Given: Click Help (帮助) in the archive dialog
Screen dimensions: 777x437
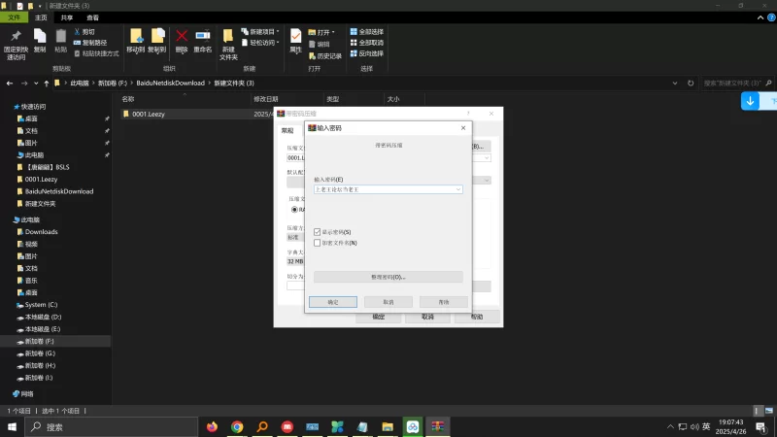Looking at the screenshot, I should [x=477, y=317].
